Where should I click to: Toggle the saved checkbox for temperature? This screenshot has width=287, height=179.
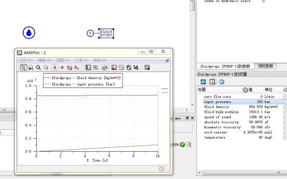285,137
